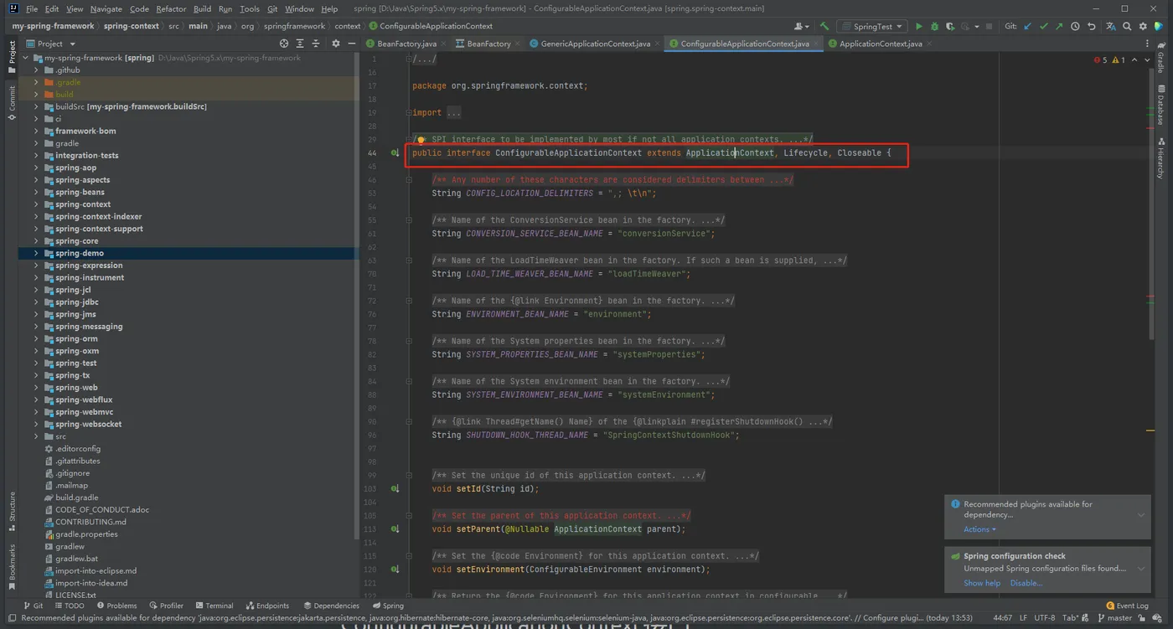The width and height of the screenshot is (1173, 629).
Task: Click master branch widget in status bar
Action: (x=1114, y=618)
